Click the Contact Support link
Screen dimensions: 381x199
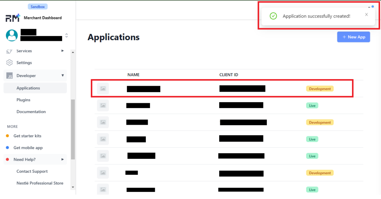(32, 172)
